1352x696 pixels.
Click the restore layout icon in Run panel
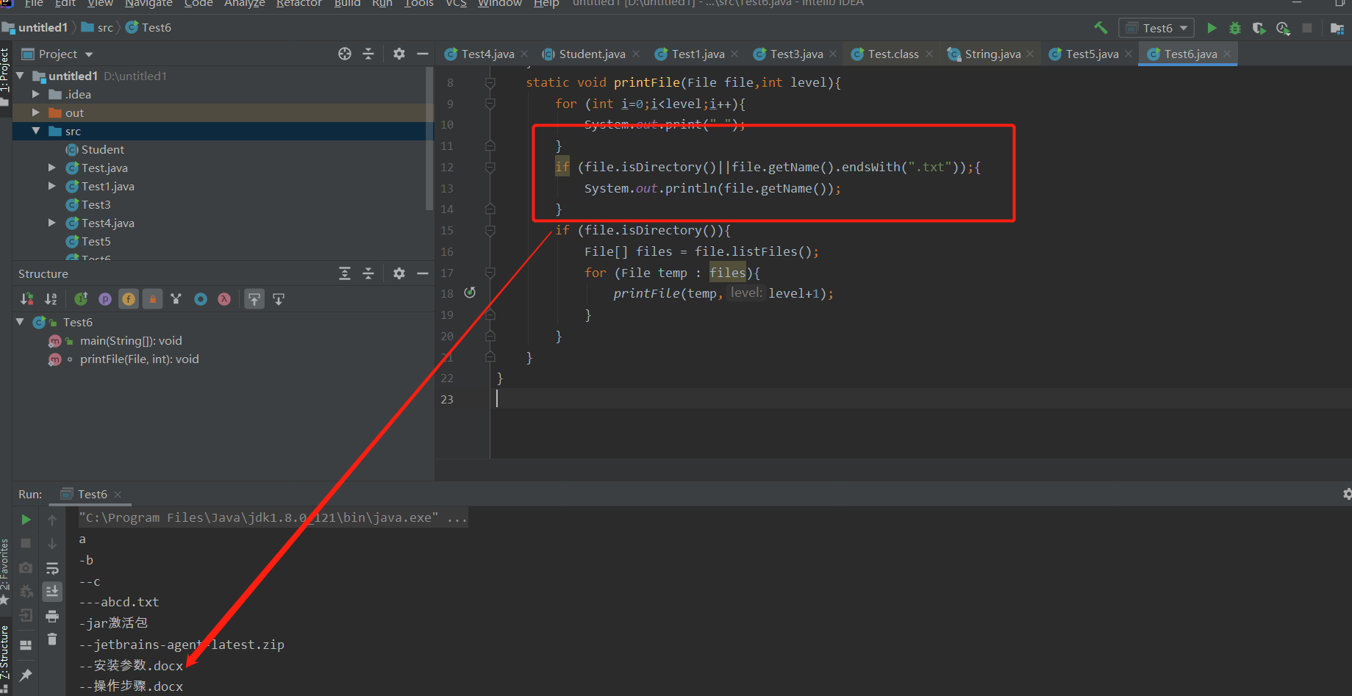pyautogui.click(x=26, y=645)
